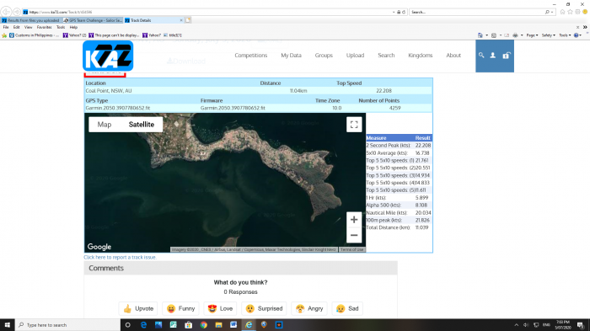590x331 pixels.
Task: Open browser settings gear icon
Action: coord(577,12)
